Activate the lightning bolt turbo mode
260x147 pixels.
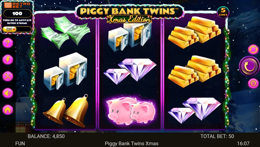pos(8,60)
